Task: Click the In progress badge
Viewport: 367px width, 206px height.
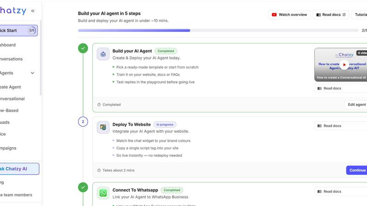Action: [x=165, y=125]
